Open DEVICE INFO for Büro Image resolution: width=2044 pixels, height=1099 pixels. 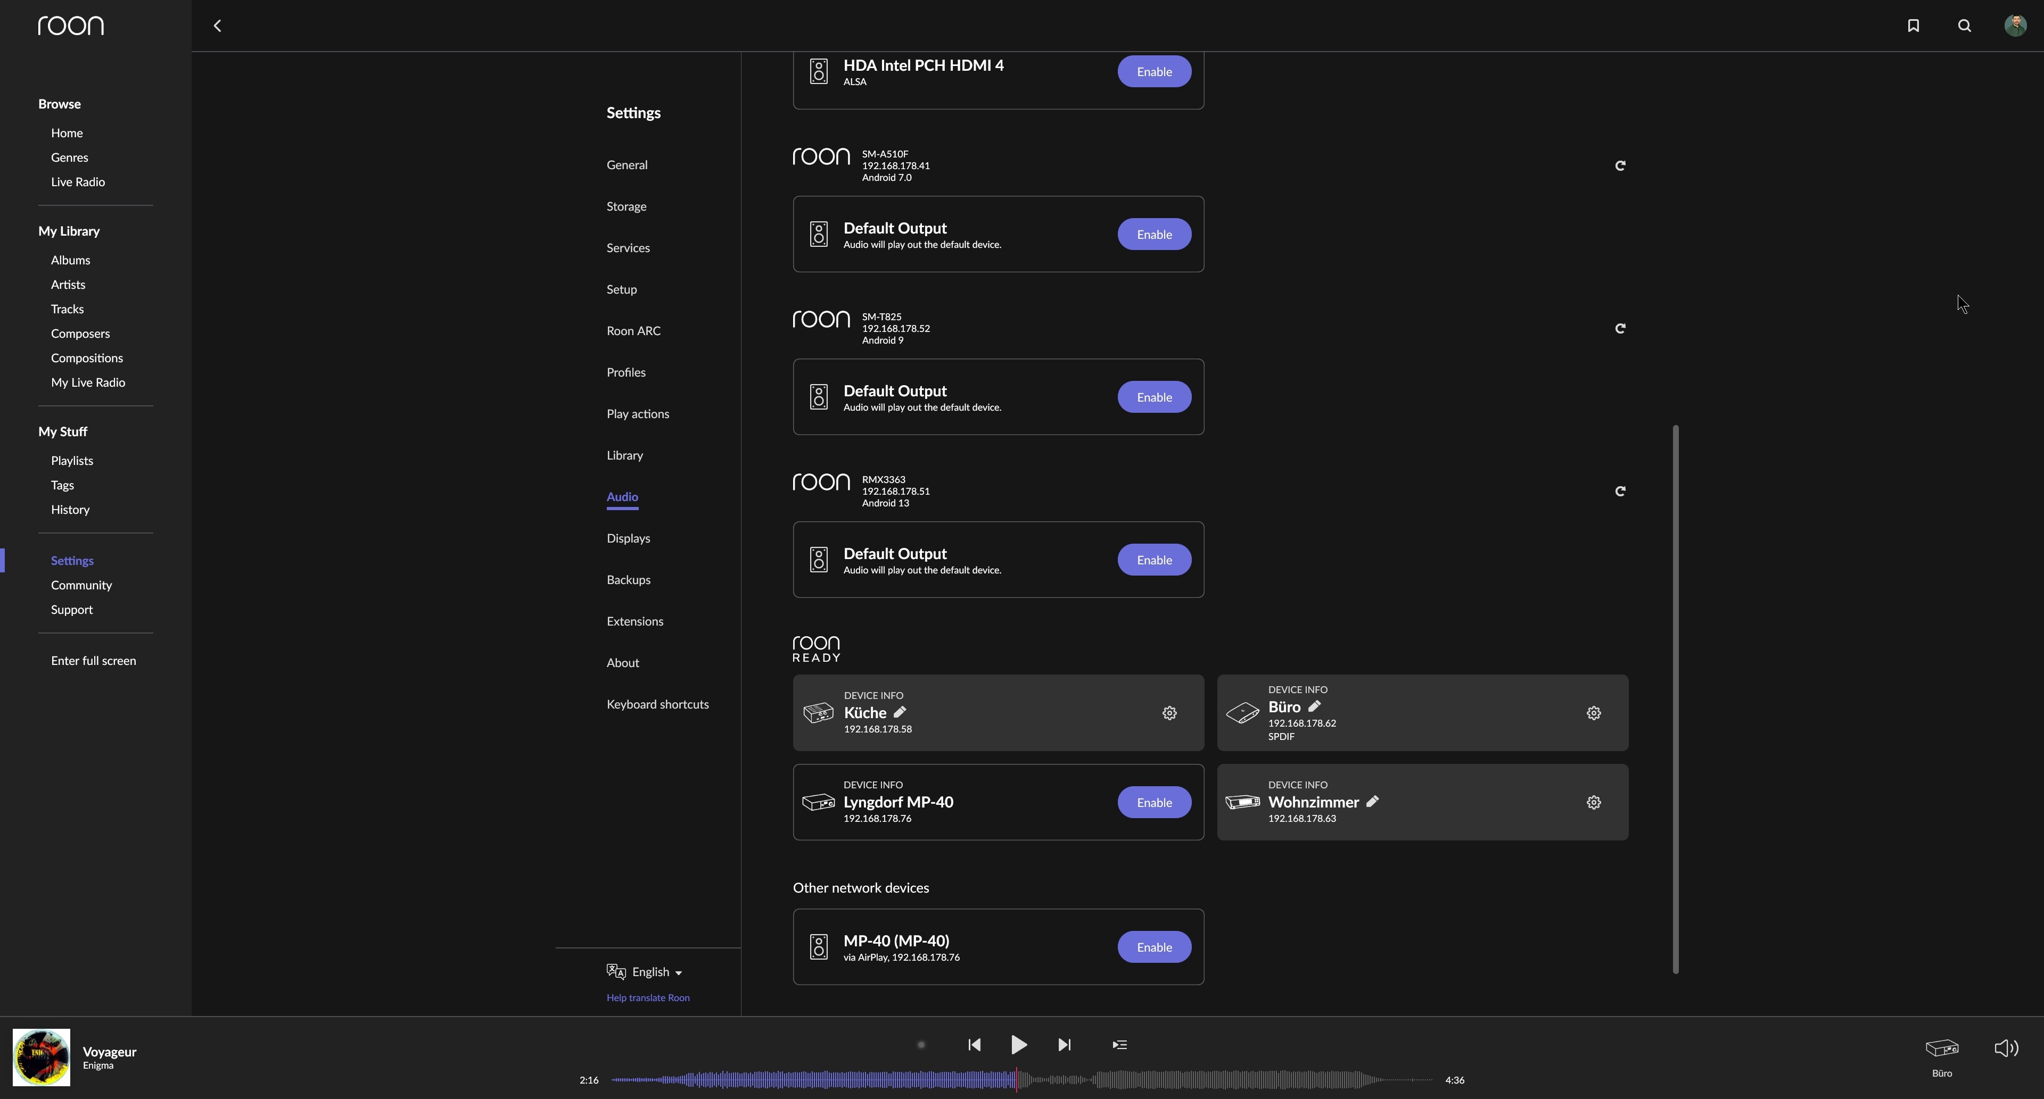point(1297,690)
